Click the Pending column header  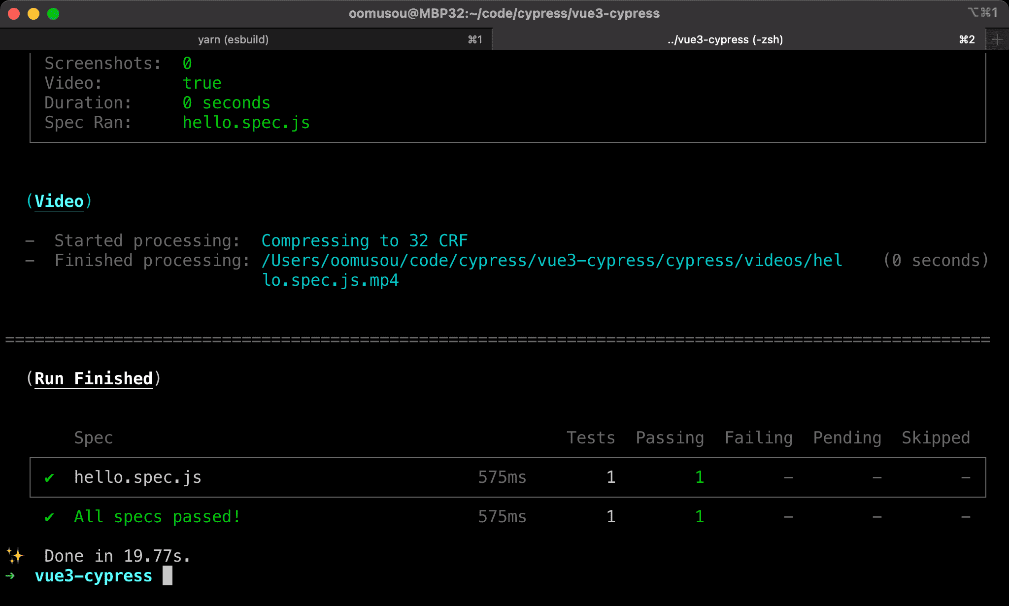click(847, 438)
